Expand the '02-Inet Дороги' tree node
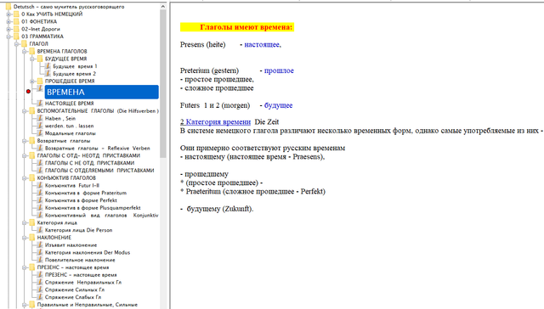The height and width of the screenshot is (309, 544). point(8,29)
